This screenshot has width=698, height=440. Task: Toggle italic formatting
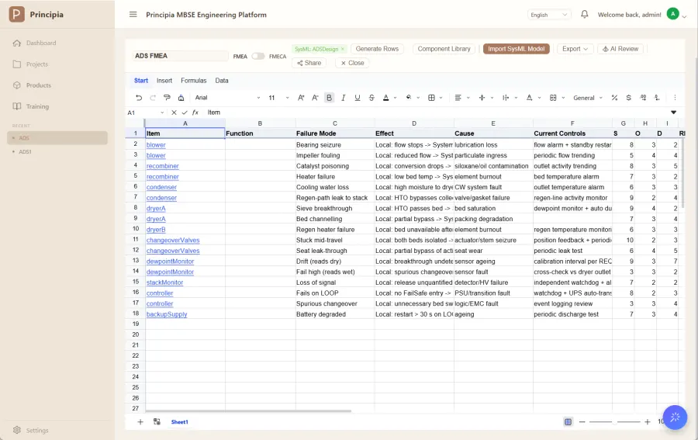tap(344, 98)
